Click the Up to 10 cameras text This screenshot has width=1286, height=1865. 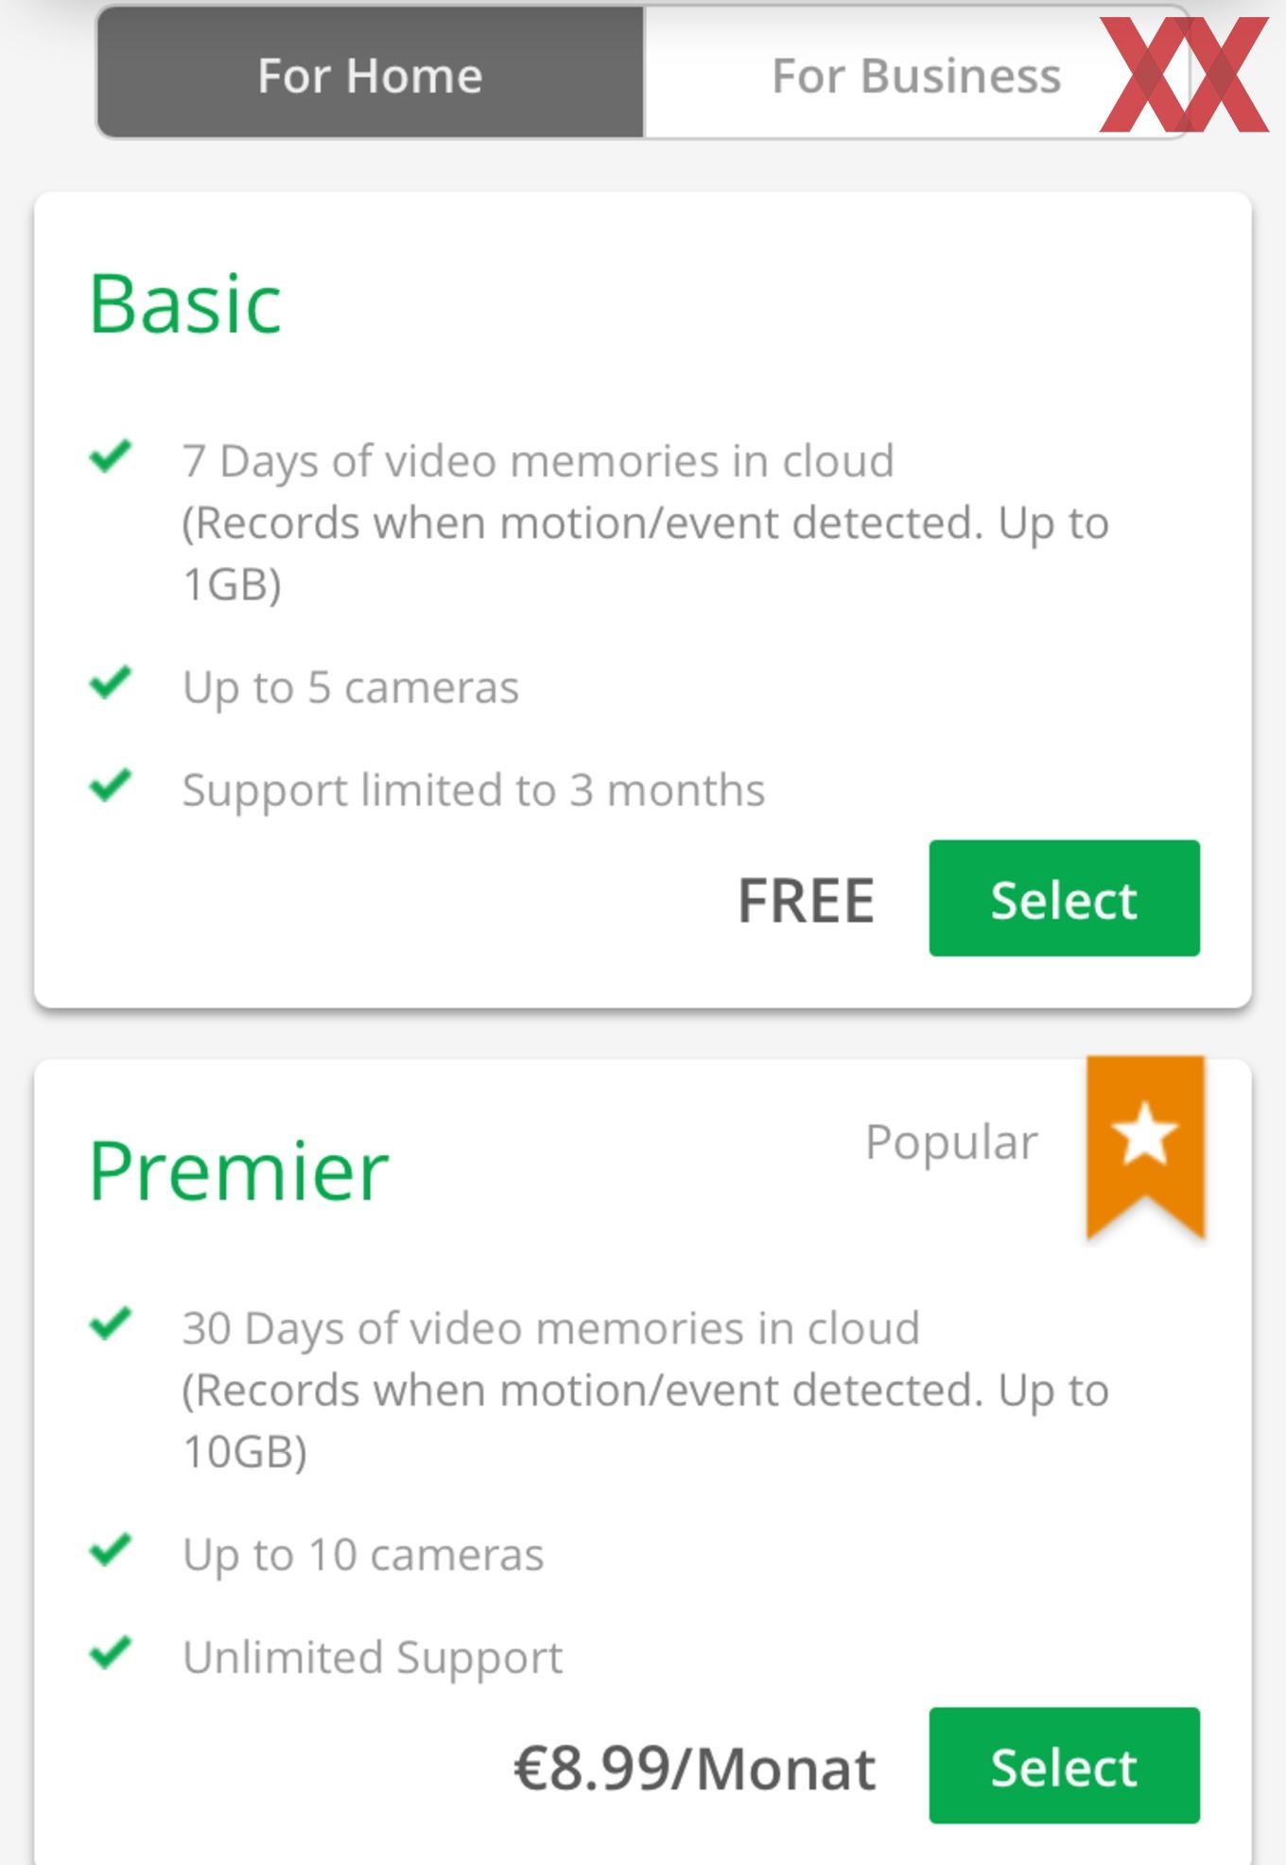363,1554
